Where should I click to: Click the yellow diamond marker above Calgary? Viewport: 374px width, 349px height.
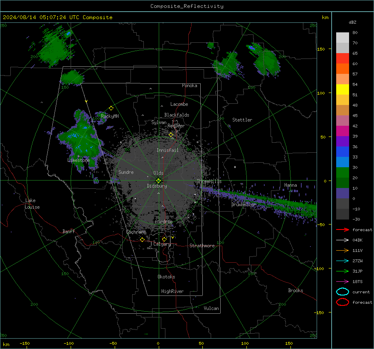tap(164, 239)
